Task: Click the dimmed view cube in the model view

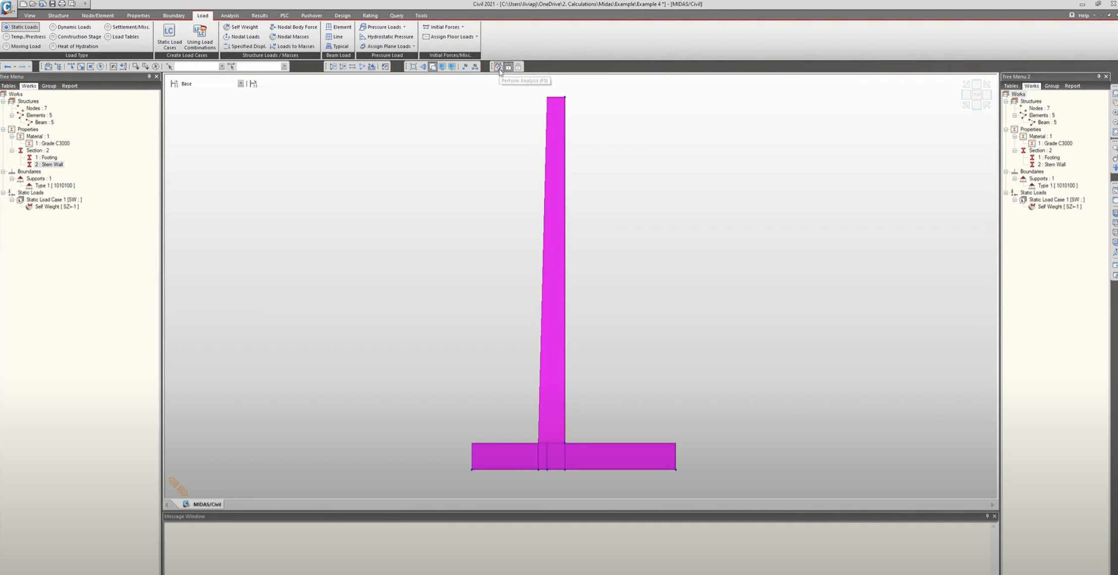Action: tap(976, 94)
